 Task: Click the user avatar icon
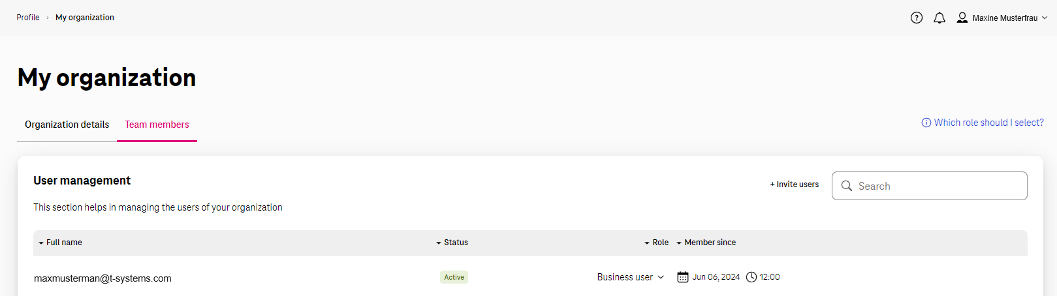point(962,18)
